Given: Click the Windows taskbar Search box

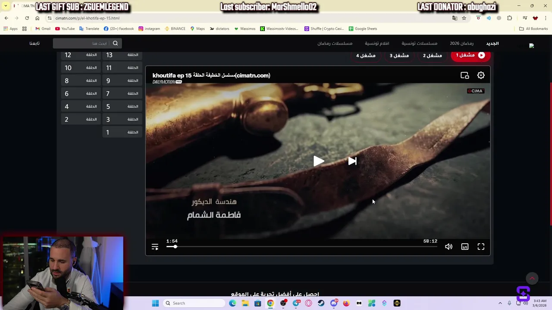Looking at the screenshot, I should tap(194, 303).
